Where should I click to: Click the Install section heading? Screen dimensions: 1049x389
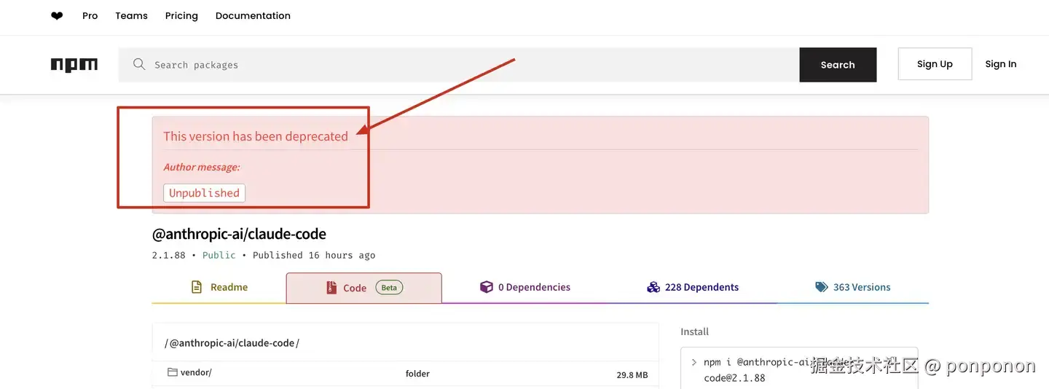click(694, 331)
